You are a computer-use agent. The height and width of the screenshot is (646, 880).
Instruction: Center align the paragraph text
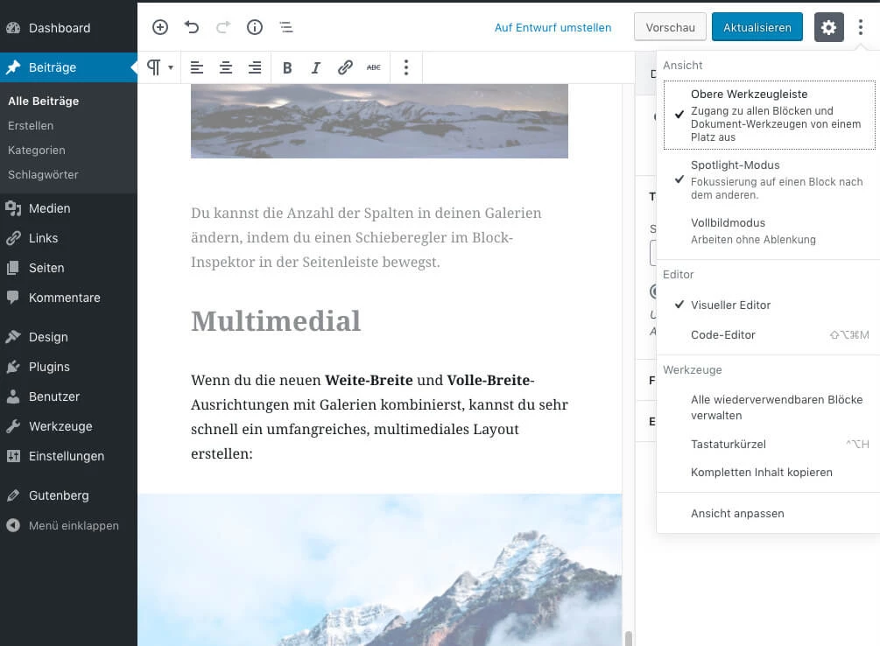pos(226,67)
